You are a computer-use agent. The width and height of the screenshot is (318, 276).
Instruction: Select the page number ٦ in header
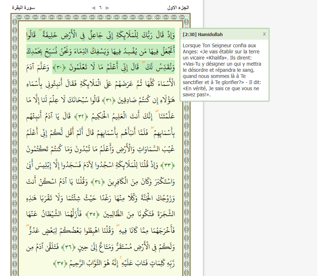coord(100,8)
